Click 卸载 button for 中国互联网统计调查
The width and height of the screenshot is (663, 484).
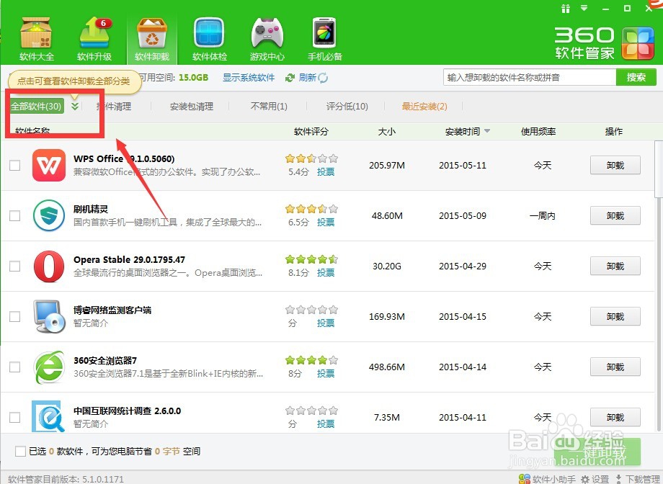tap(615, 417)
